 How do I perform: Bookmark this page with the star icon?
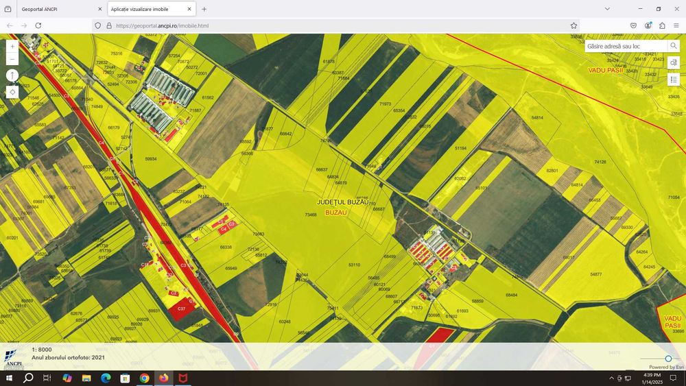573,25
